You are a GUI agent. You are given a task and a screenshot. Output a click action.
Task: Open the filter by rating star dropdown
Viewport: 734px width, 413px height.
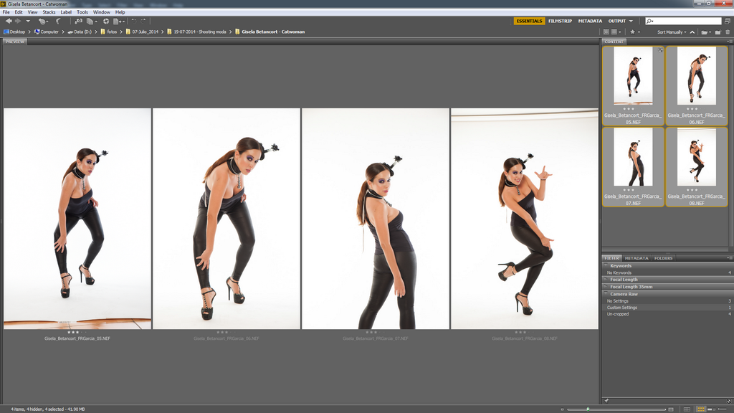(634, 32)
